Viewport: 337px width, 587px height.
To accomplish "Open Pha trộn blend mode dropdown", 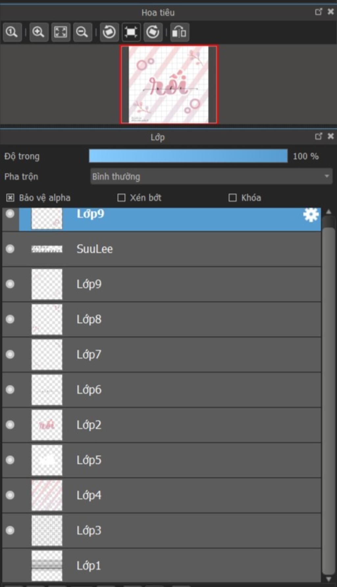I will pyautogui.click(x=211, y=176).
